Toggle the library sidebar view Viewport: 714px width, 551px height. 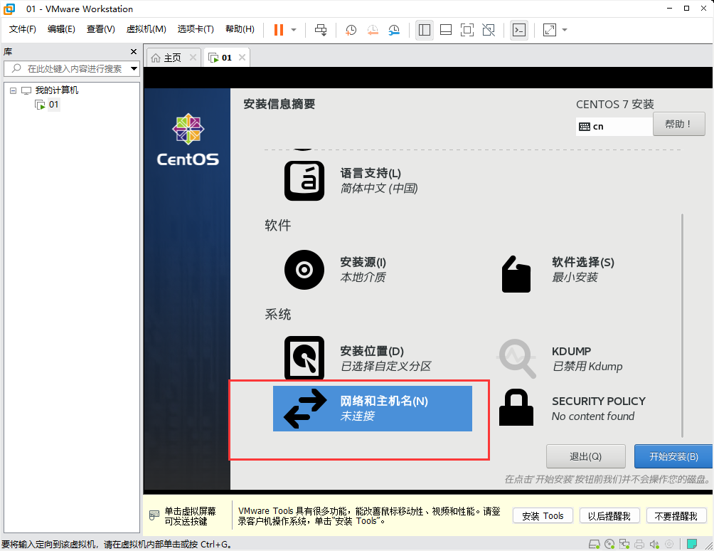point(425,30)
